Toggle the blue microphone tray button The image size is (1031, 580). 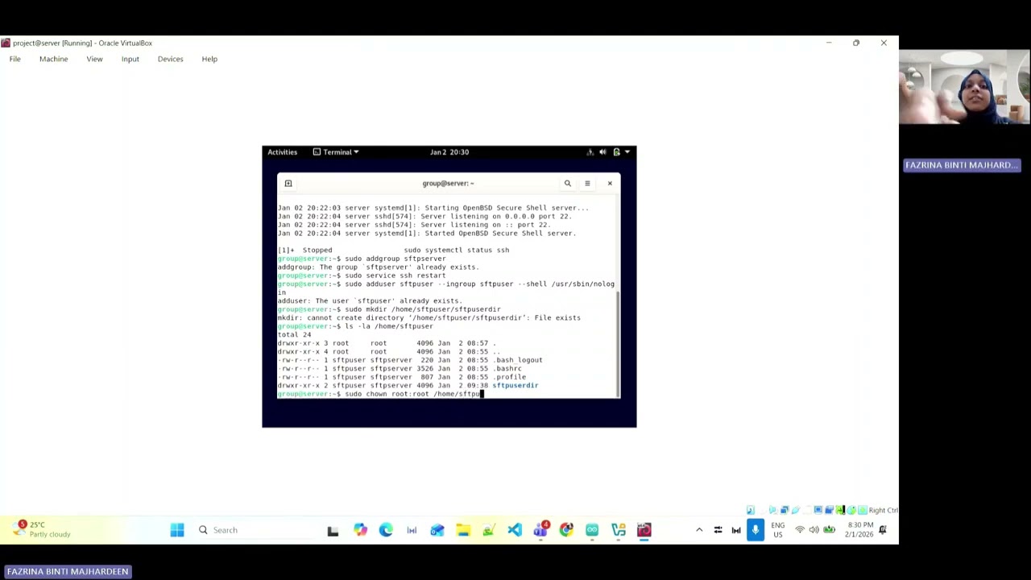pos(755,529)
